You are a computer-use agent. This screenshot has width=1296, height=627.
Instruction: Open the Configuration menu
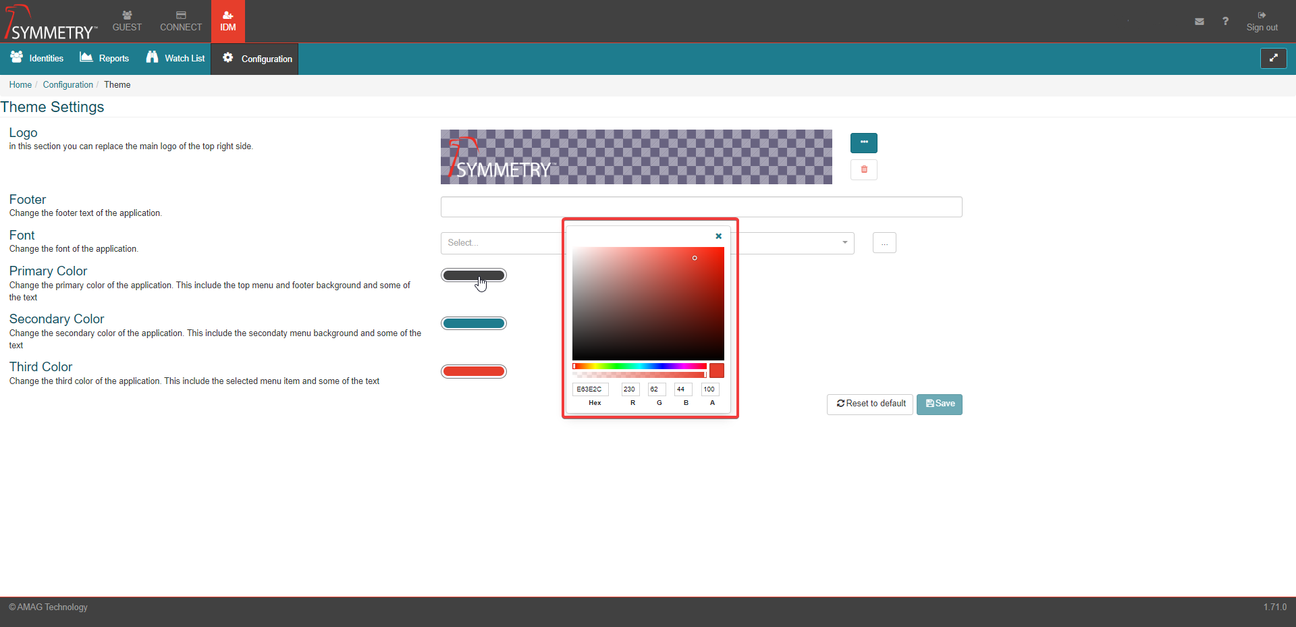tap(254, 59)
